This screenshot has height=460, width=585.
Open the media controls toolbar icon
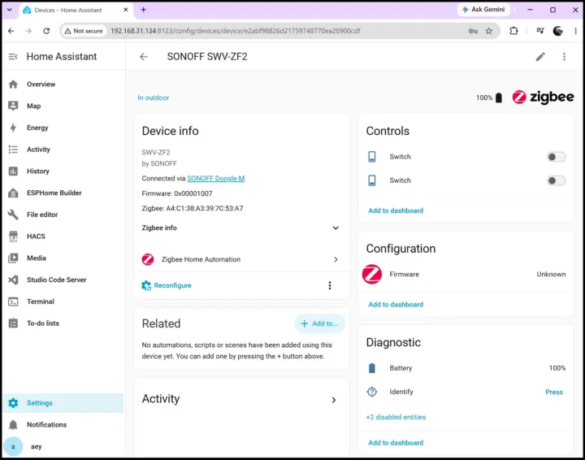(539, 31)
